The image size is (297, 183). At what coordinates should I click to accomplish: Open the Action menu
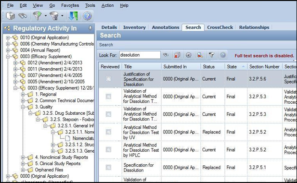click(x=107, y=5)
